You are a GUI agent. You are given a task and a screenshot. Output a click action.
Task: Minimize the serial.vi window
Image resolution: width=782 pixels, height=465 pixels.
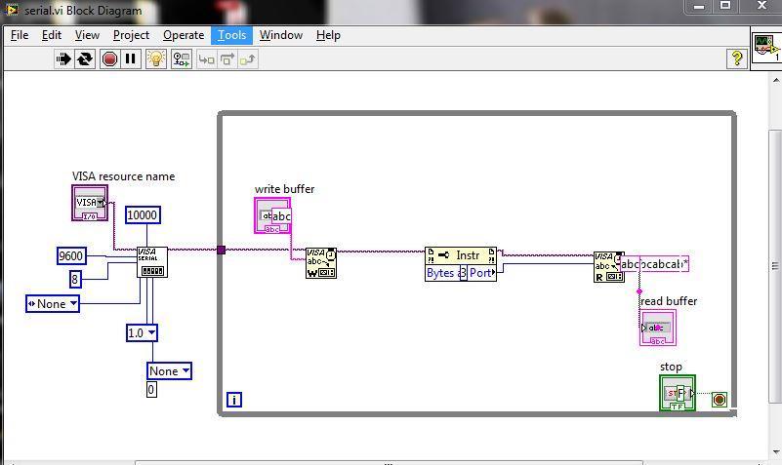tap(699, 7)
